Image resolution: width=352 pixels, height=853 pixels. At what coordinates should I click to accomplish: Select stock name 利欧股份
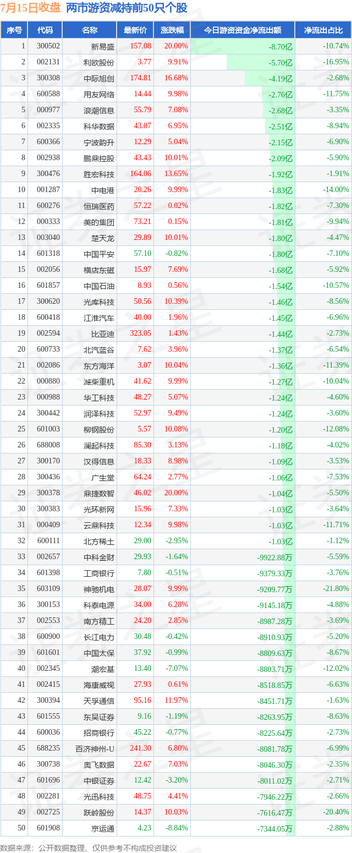99,62
